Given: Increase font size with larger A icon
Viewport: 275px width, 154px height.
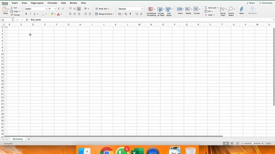Looking at the screenshot, I should [x=59, y=9].
